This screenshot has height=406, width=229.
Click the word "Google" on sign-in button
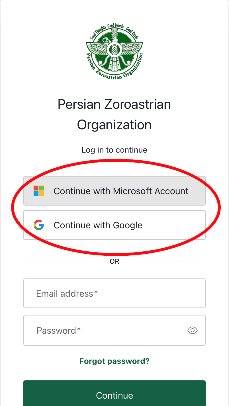click(x=128, y=225)
